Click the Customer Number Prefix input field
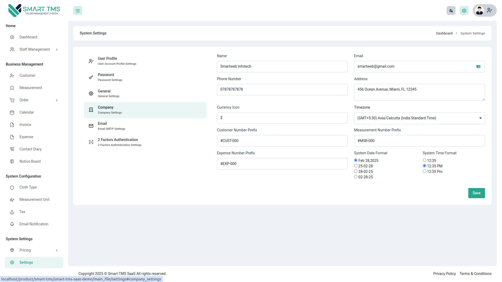502x282 pixels. point(282,140)
